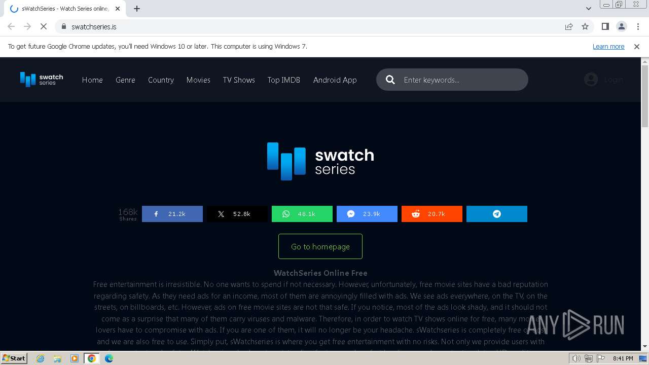Toggle Chrome side panel icon
Image resolution: width=649 pixels, height=365 pixels.
pos(605,26)
